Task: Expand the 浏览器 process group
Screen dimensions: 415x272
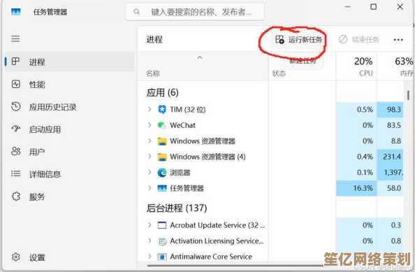Action: pos(150,172)
